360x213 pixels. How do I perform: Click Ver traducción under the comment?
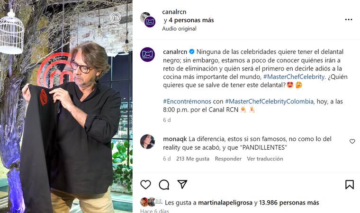(265, 159)
